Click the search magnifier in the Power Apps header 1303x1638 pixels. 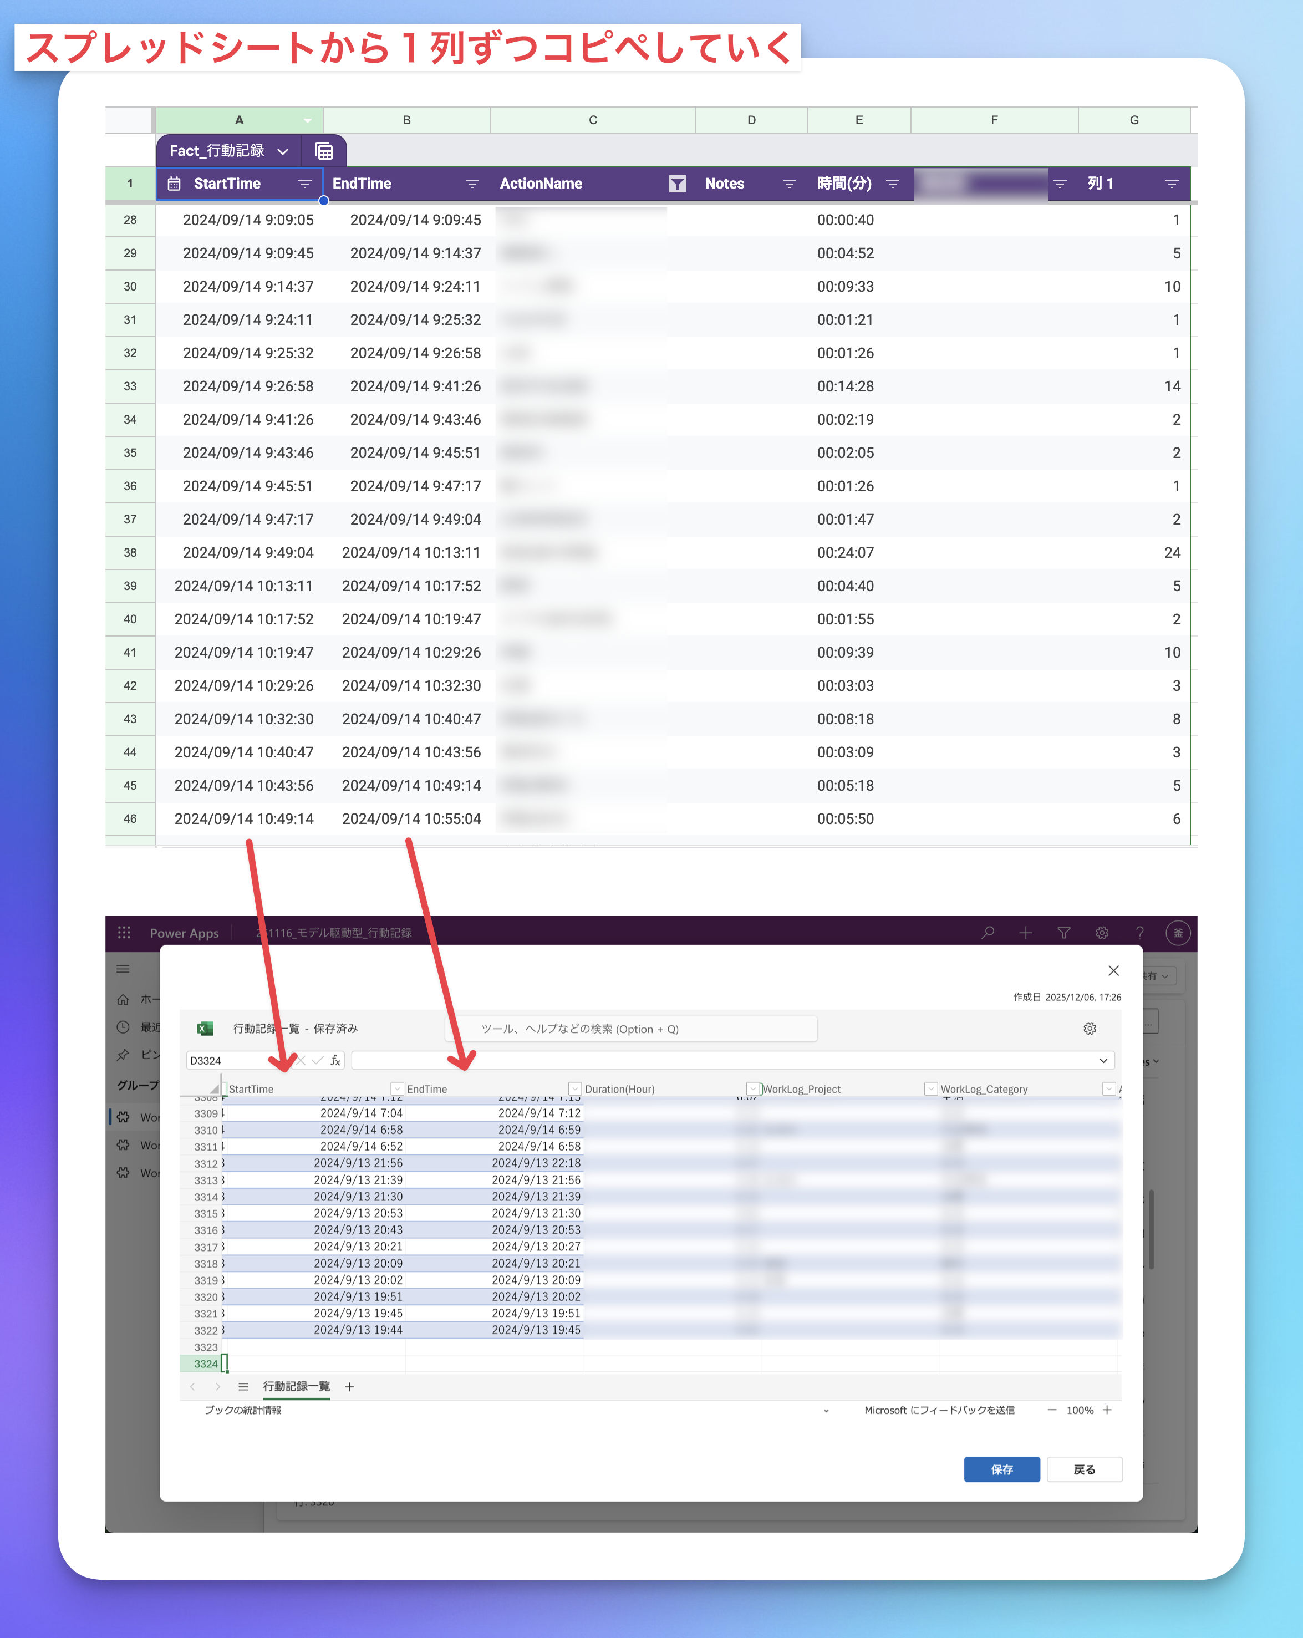click(x=988, y=932)
